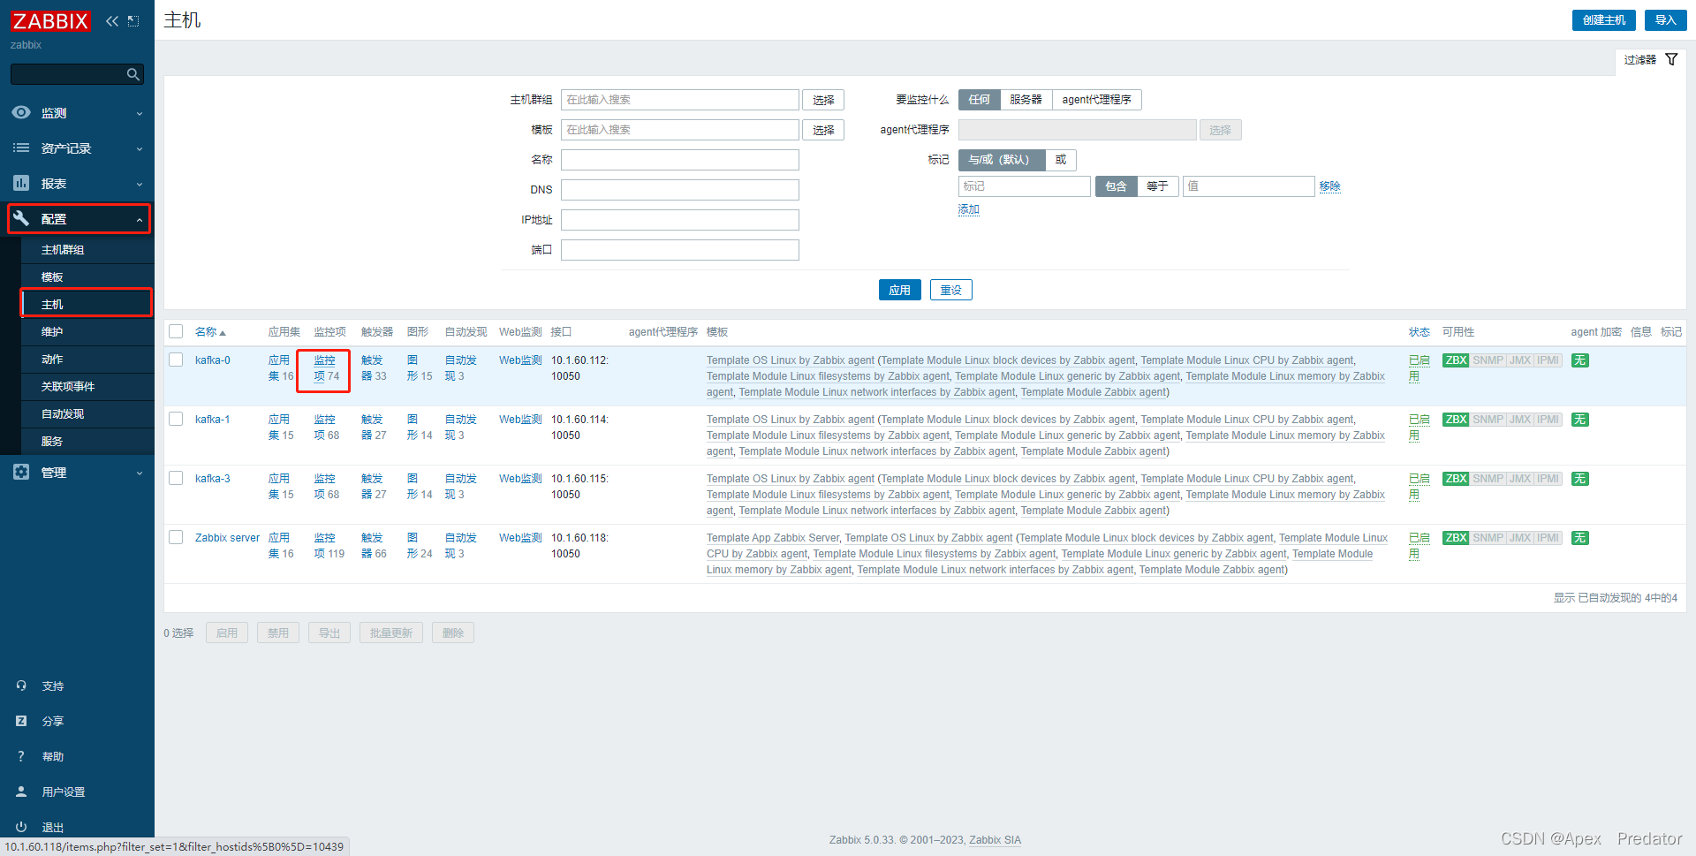
Task: Click 添加 tag link
Action: click(969, 209)
